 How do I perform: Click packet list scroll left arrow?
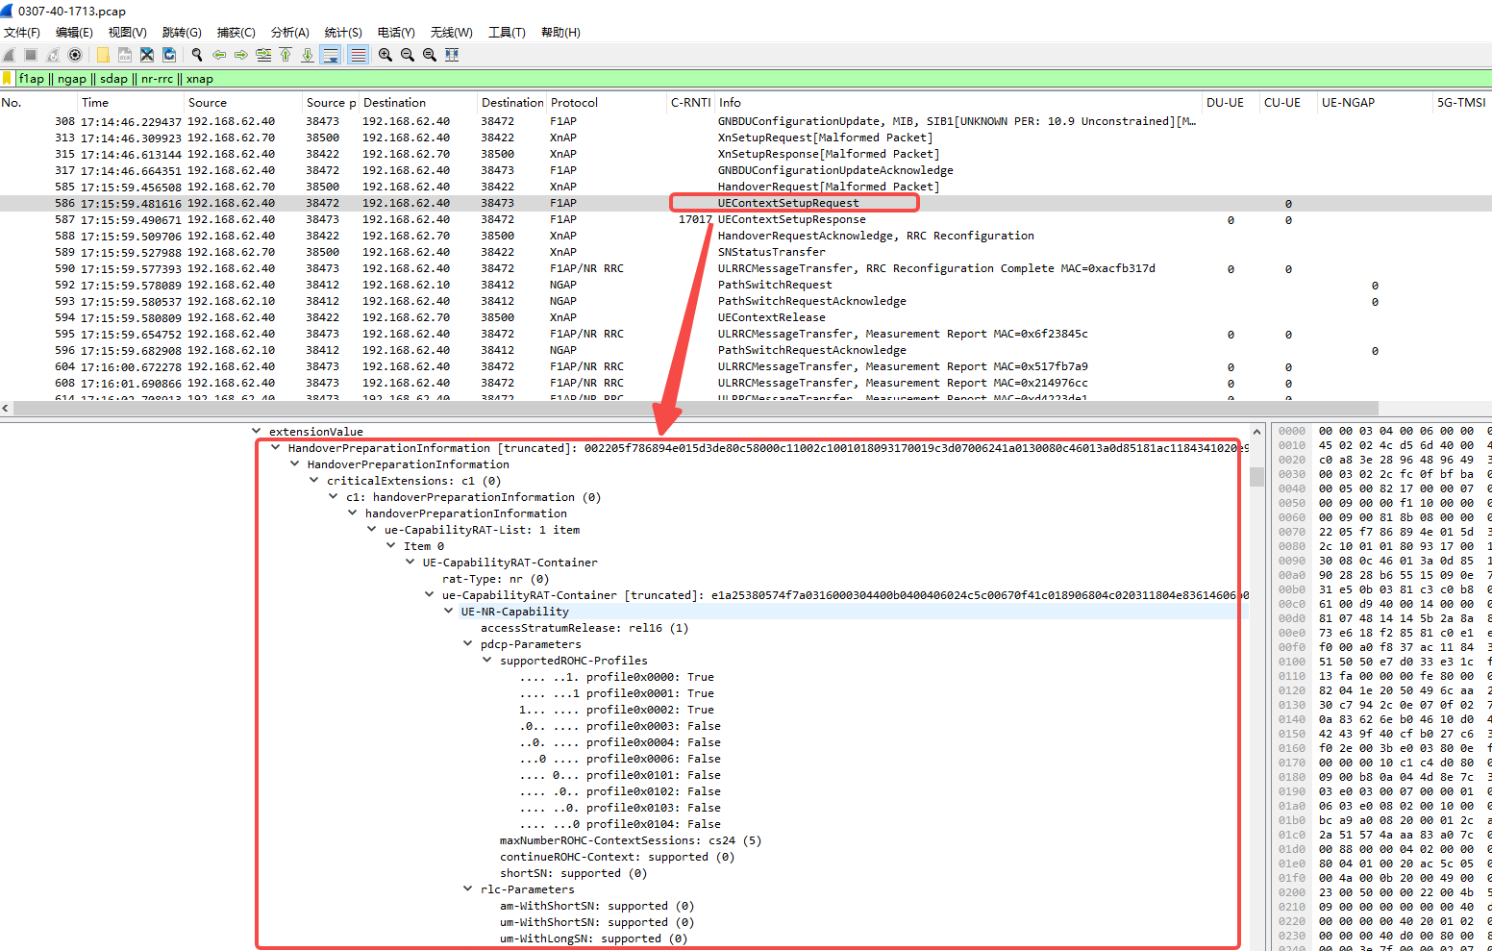[x=6, y=409]
